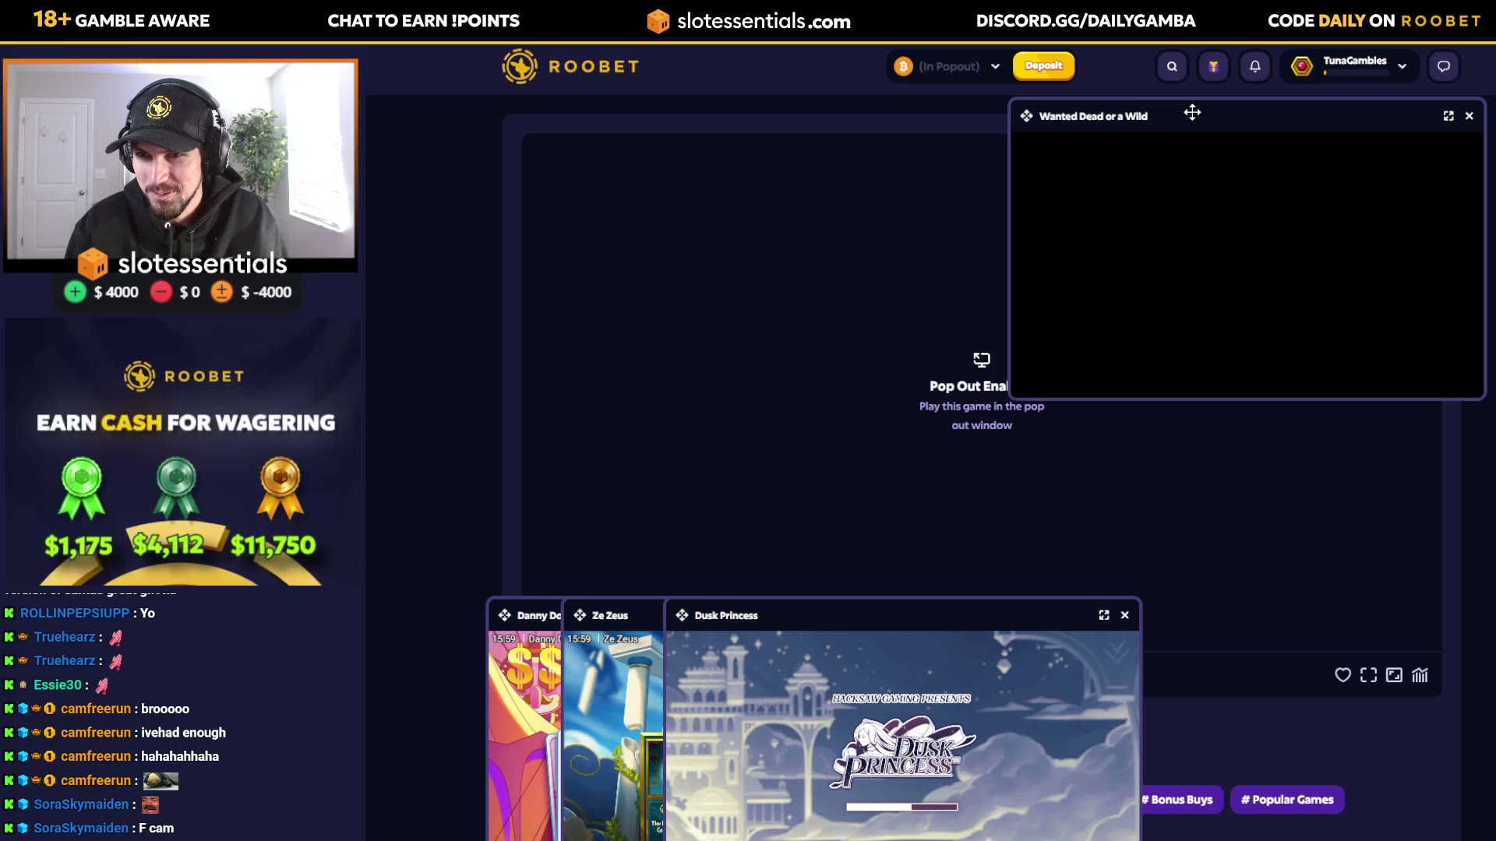Expand the Wanted Dead or a Wild popout
The image size is (1496, 841).
point(1448,116)
